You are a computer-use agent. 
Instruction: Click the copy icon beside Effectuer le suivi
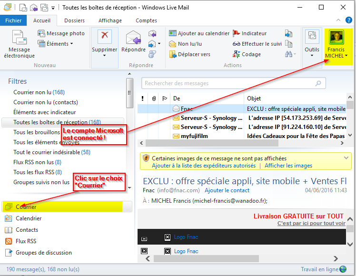tap(288, 44)
